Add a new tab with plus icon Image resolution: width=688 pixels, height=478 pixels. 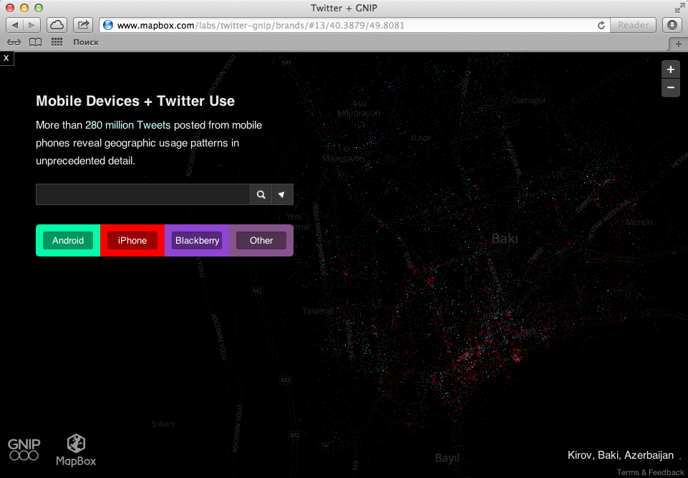679,44
